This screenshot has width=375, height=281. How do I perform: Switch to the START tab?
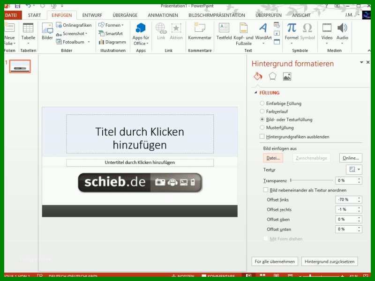point(34,15)
